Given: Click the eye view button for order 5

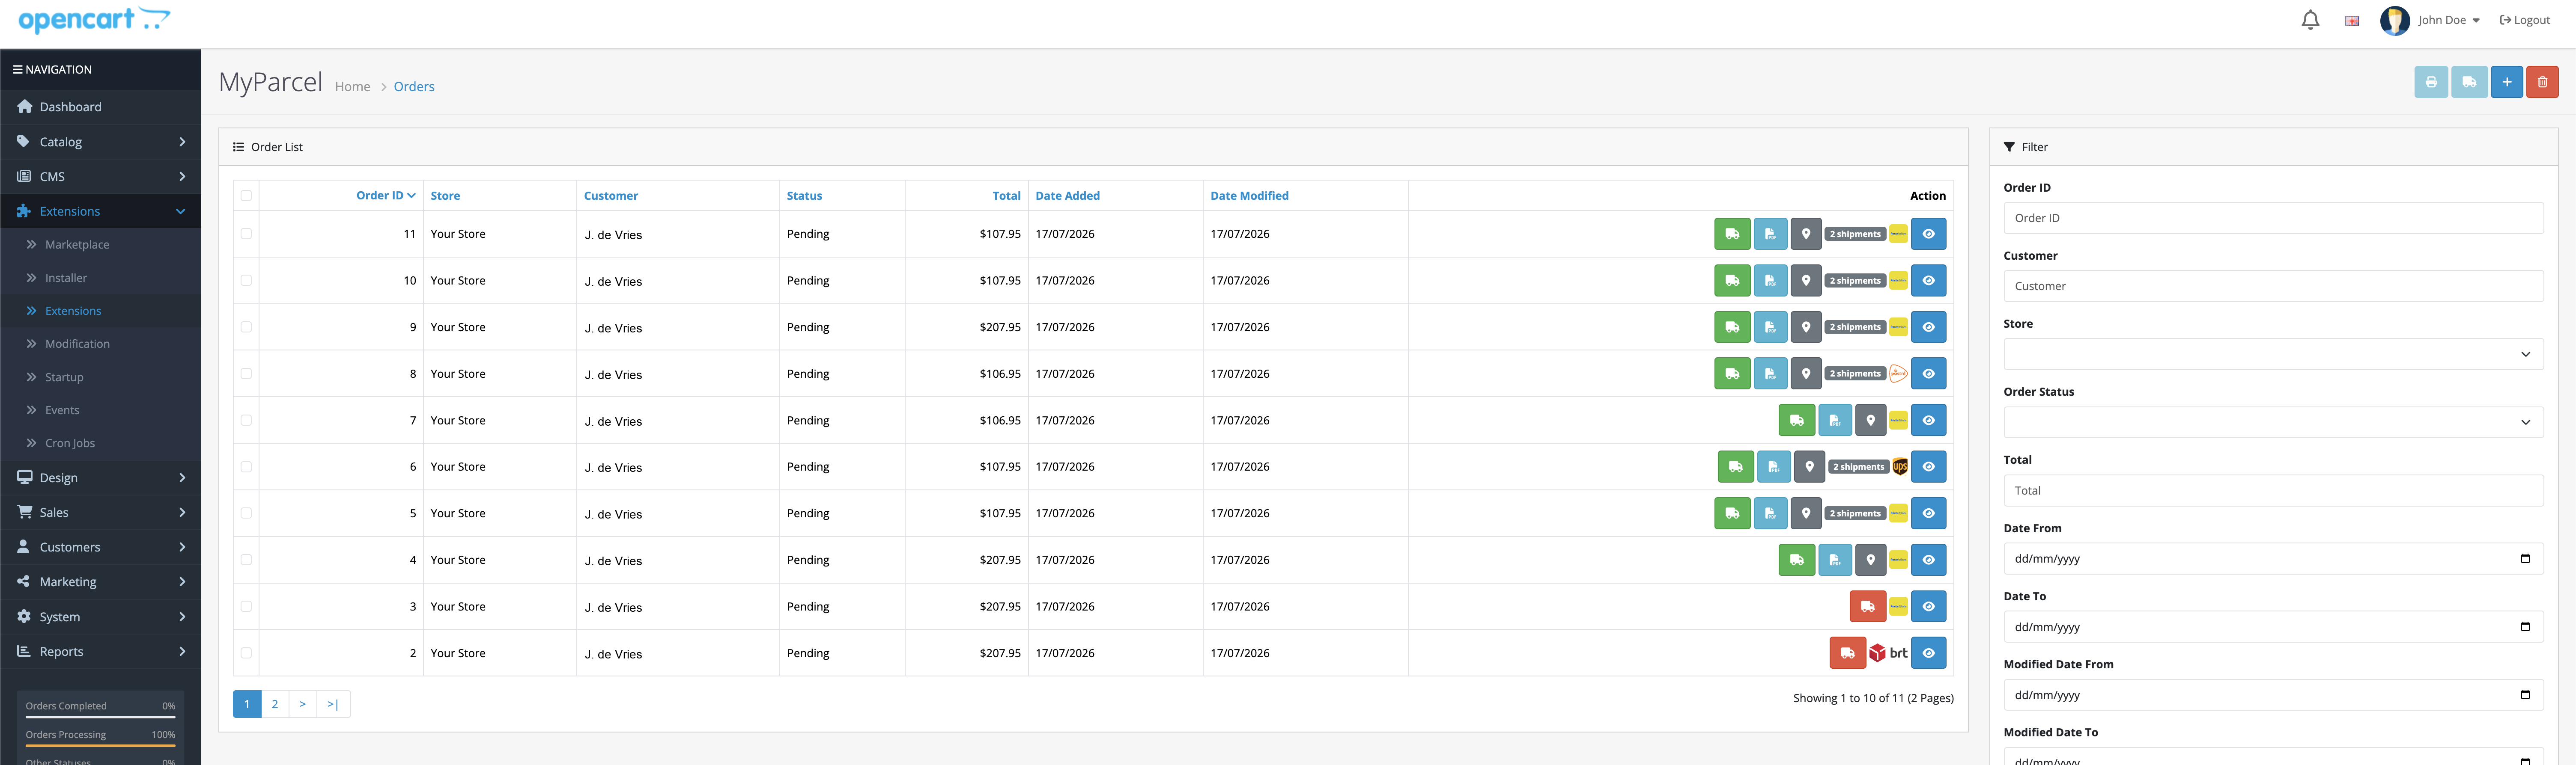Looking at the screenshot, I should [x=1928, y=513].
